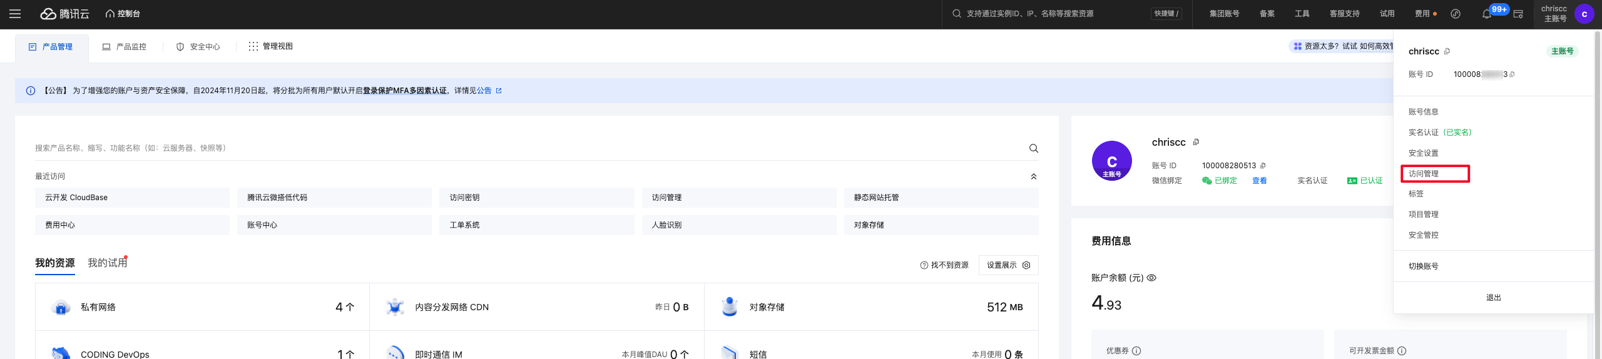Viewport: 1602px width, 359px height.
Task: Open the 公告 link in the announcement
Action: [489, 91]
